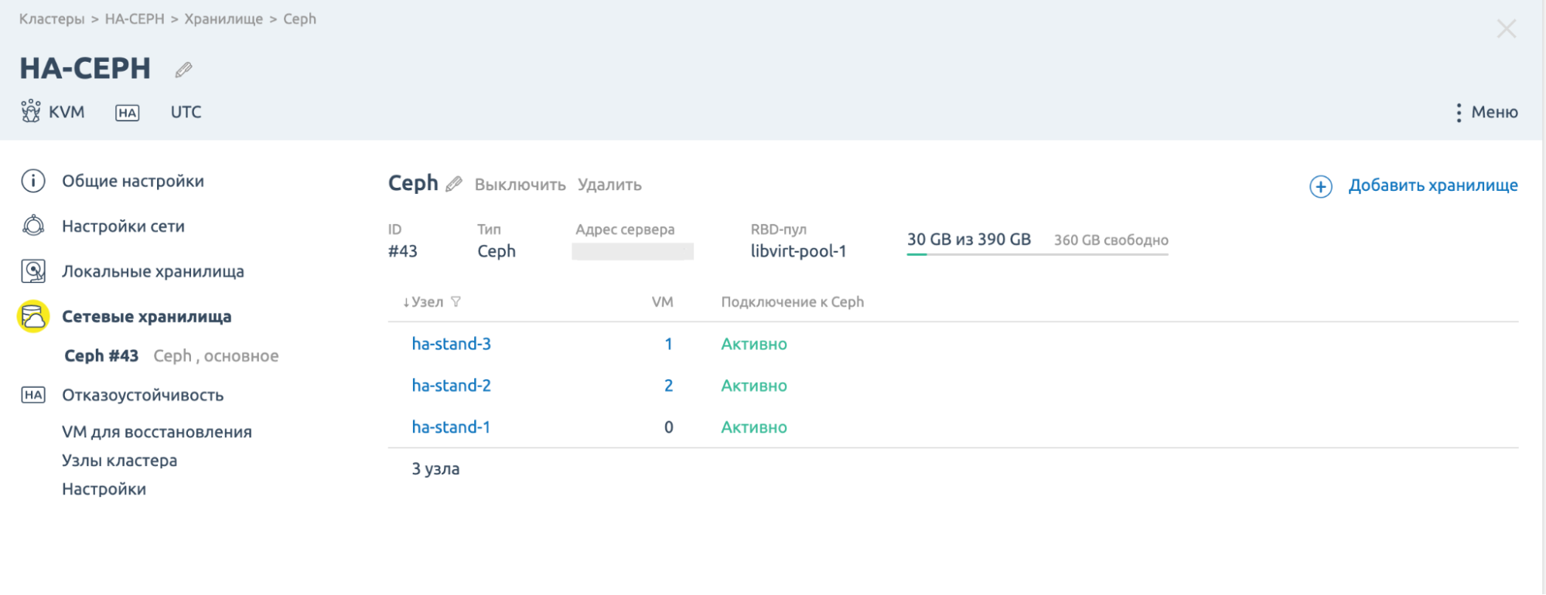1546x595 pixels.
Task: Click the HA icon beside Отказоустойчивость
Action: point(33,395)
